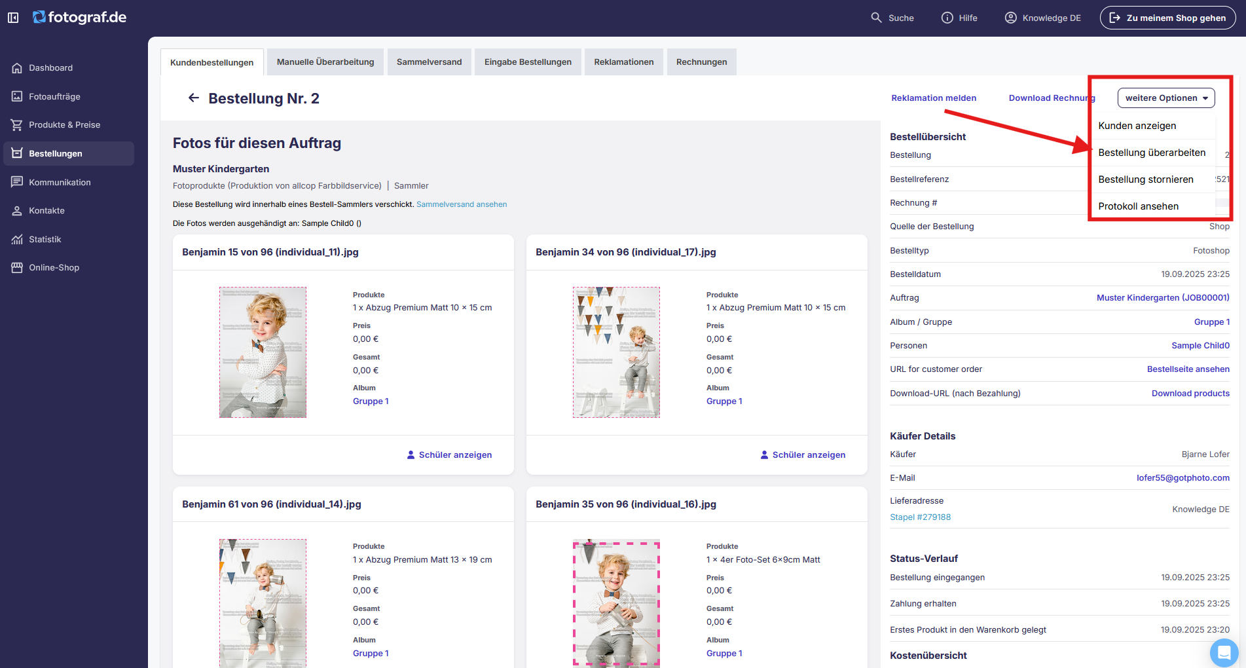Switch to Reklamationen tab
This screenshot has height=668, width=1246.
(x=624, y=62)
